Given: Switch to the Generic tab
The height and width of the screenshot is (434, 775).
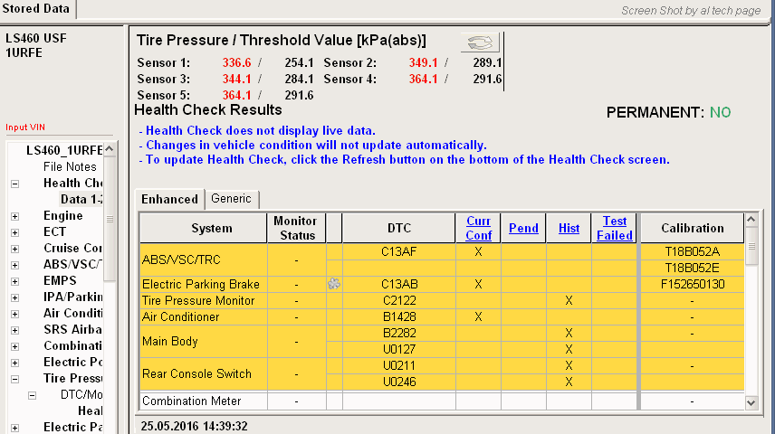Looking at the screenshot, I should click(x=231, y=199).
